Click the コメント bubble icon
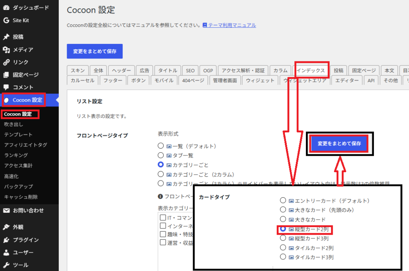409x271 pixels. [x=6, y=87]
